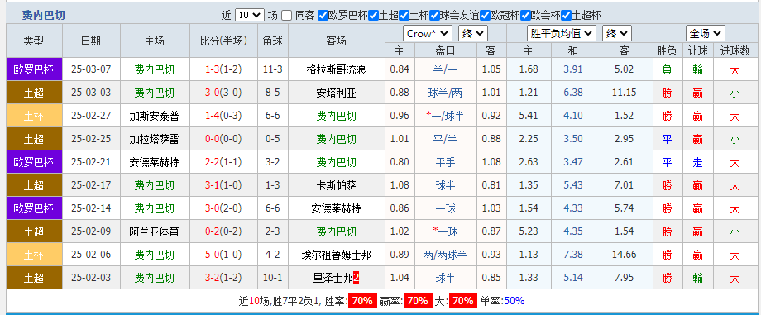The height and width of the screenshot is (315, 761).
Task: Click the score 5-0(1-0)
Action: coord(223,255)
